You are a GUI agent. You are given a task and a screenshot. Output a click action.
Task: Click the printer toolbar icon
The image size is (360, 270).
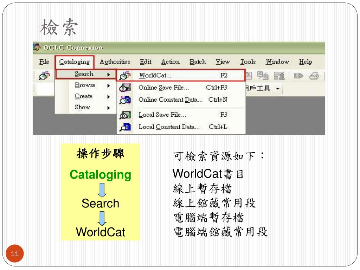(314, 76)
